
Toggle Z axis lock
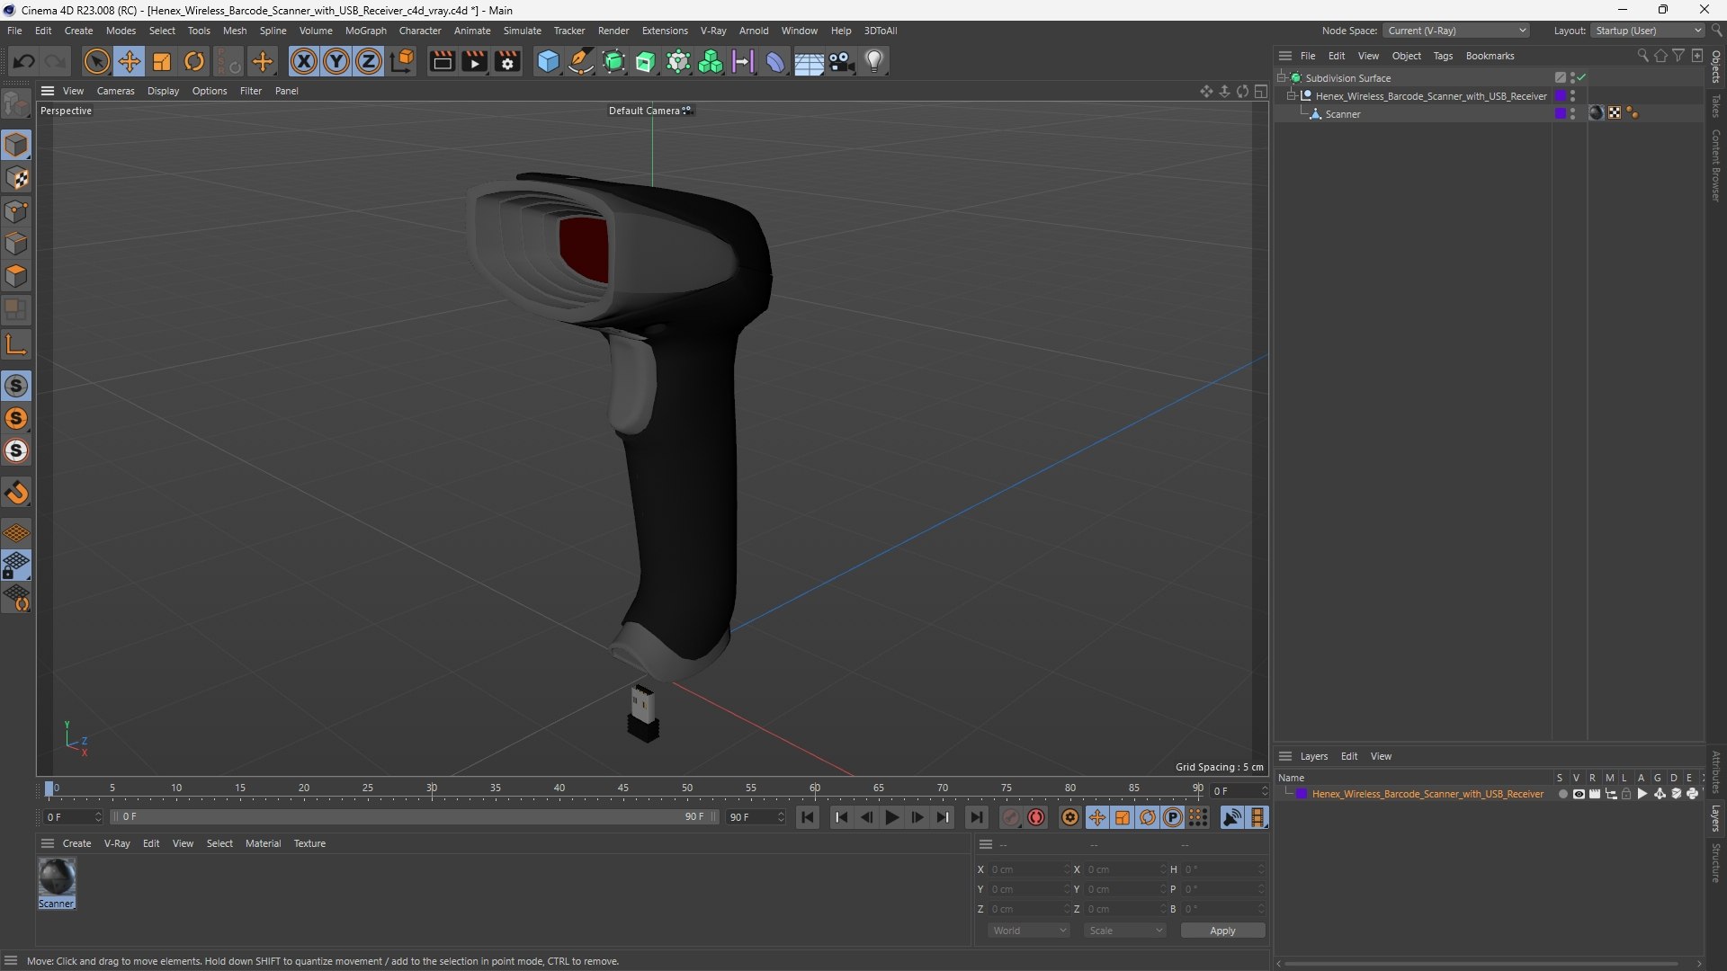point(369,61)
